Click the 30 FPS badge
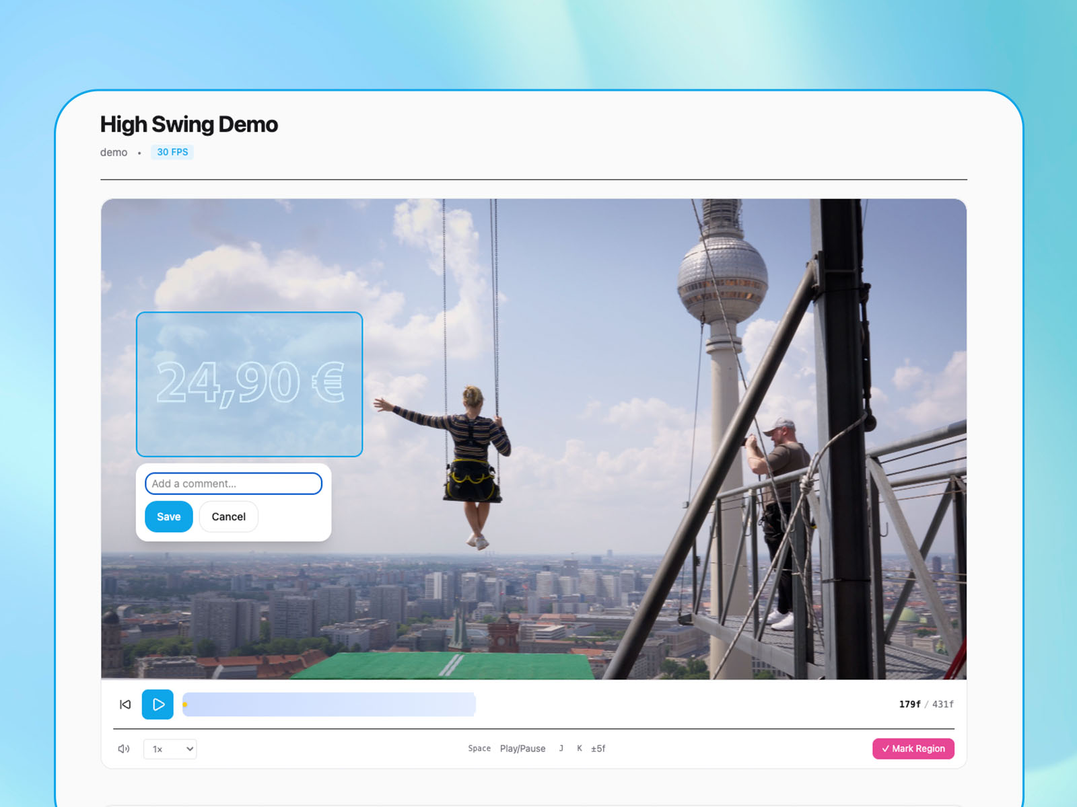Image resolution: width=1077 pixels, height=807 pixels. pos(172,152)
